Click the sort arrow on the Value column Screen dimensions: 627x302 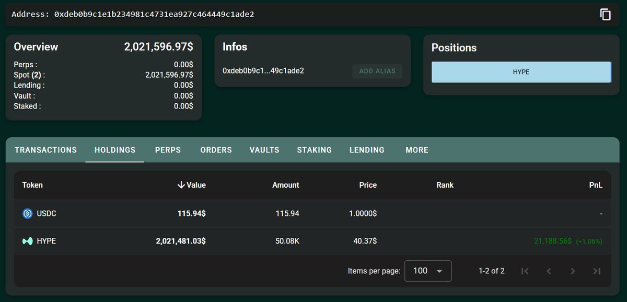181,185
